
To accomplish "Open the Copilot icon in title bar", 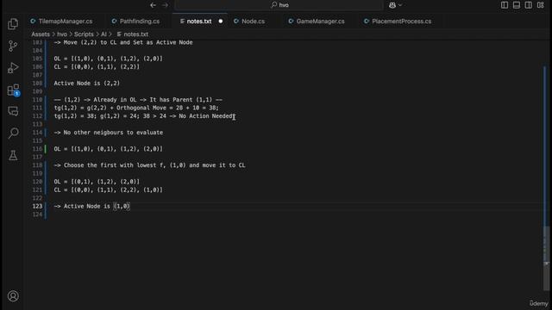I will click(392, 5).
